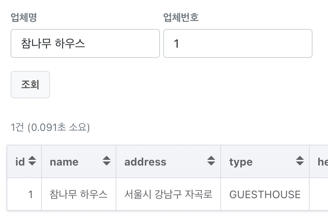Click the 참나무 하우스 cell in the table
The height and width of the screenshot is (221, 328).
(79, 194)
